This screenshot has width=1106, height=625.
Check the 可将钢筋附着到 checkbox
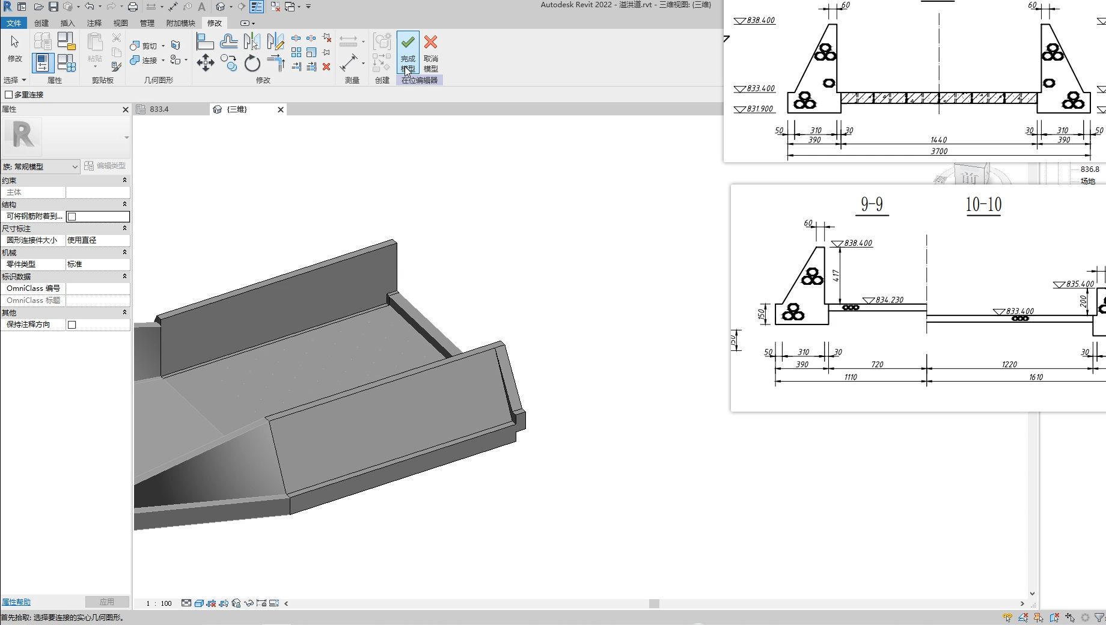click(72, 216)
